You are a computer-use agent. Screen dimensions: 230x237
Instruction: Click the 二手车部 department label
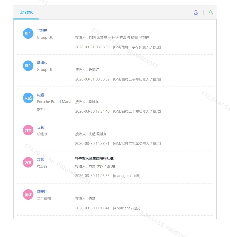(44, 199)
